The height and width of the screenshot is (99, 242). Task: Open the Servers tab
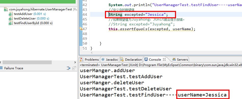point(180,59)
